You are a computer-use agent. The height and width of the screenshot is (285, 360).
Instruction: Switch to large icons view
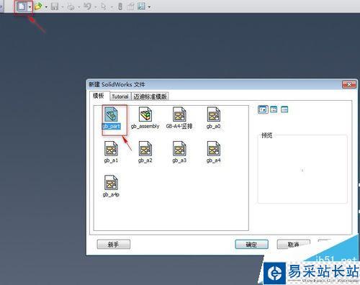[263, 109]
